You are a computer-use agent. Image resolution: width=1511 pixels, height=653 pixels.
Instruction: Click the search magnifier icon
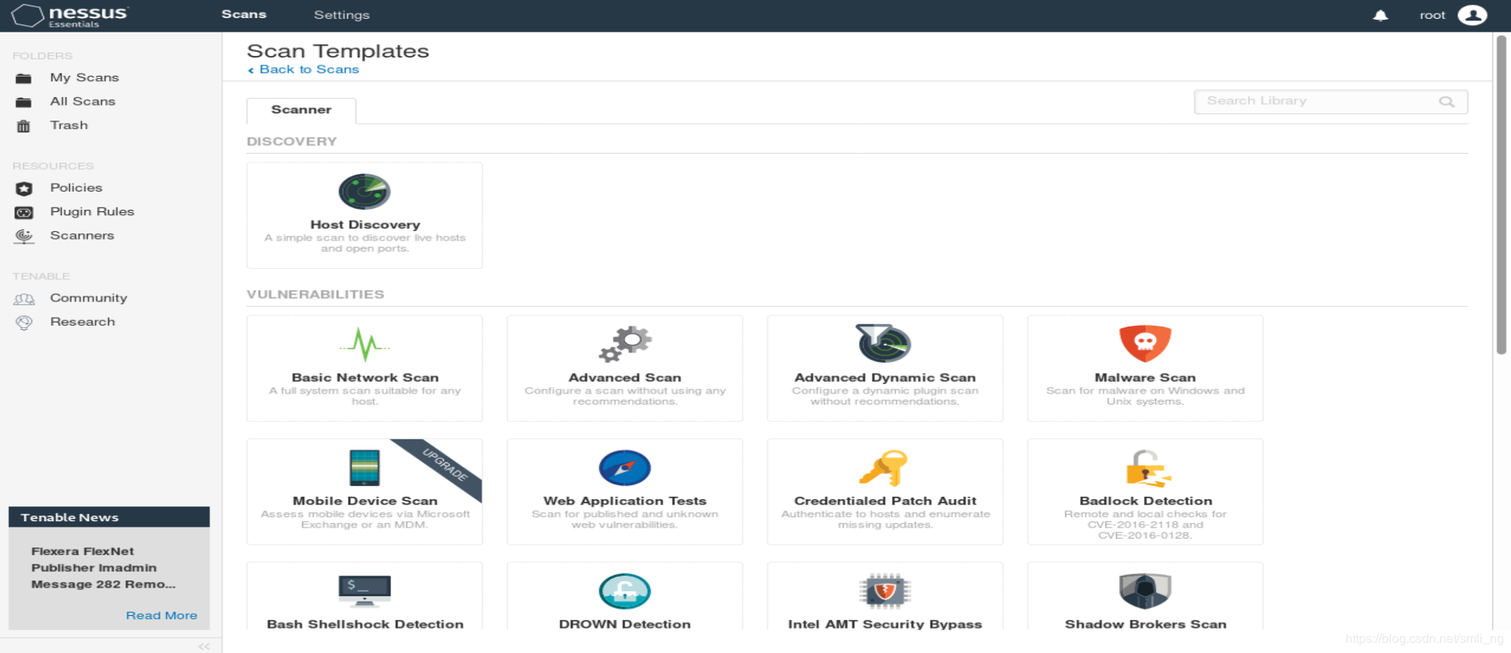[x=1446, y=102]
